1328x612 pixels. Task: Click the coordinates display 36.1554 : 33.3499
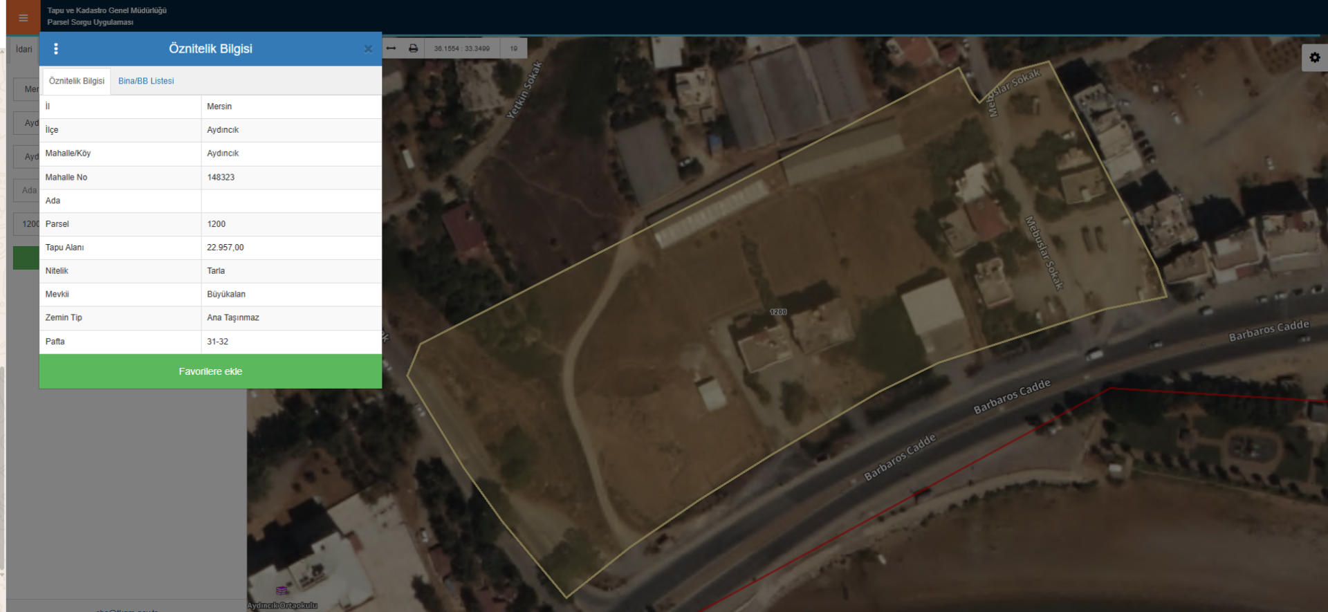point(461,48)
